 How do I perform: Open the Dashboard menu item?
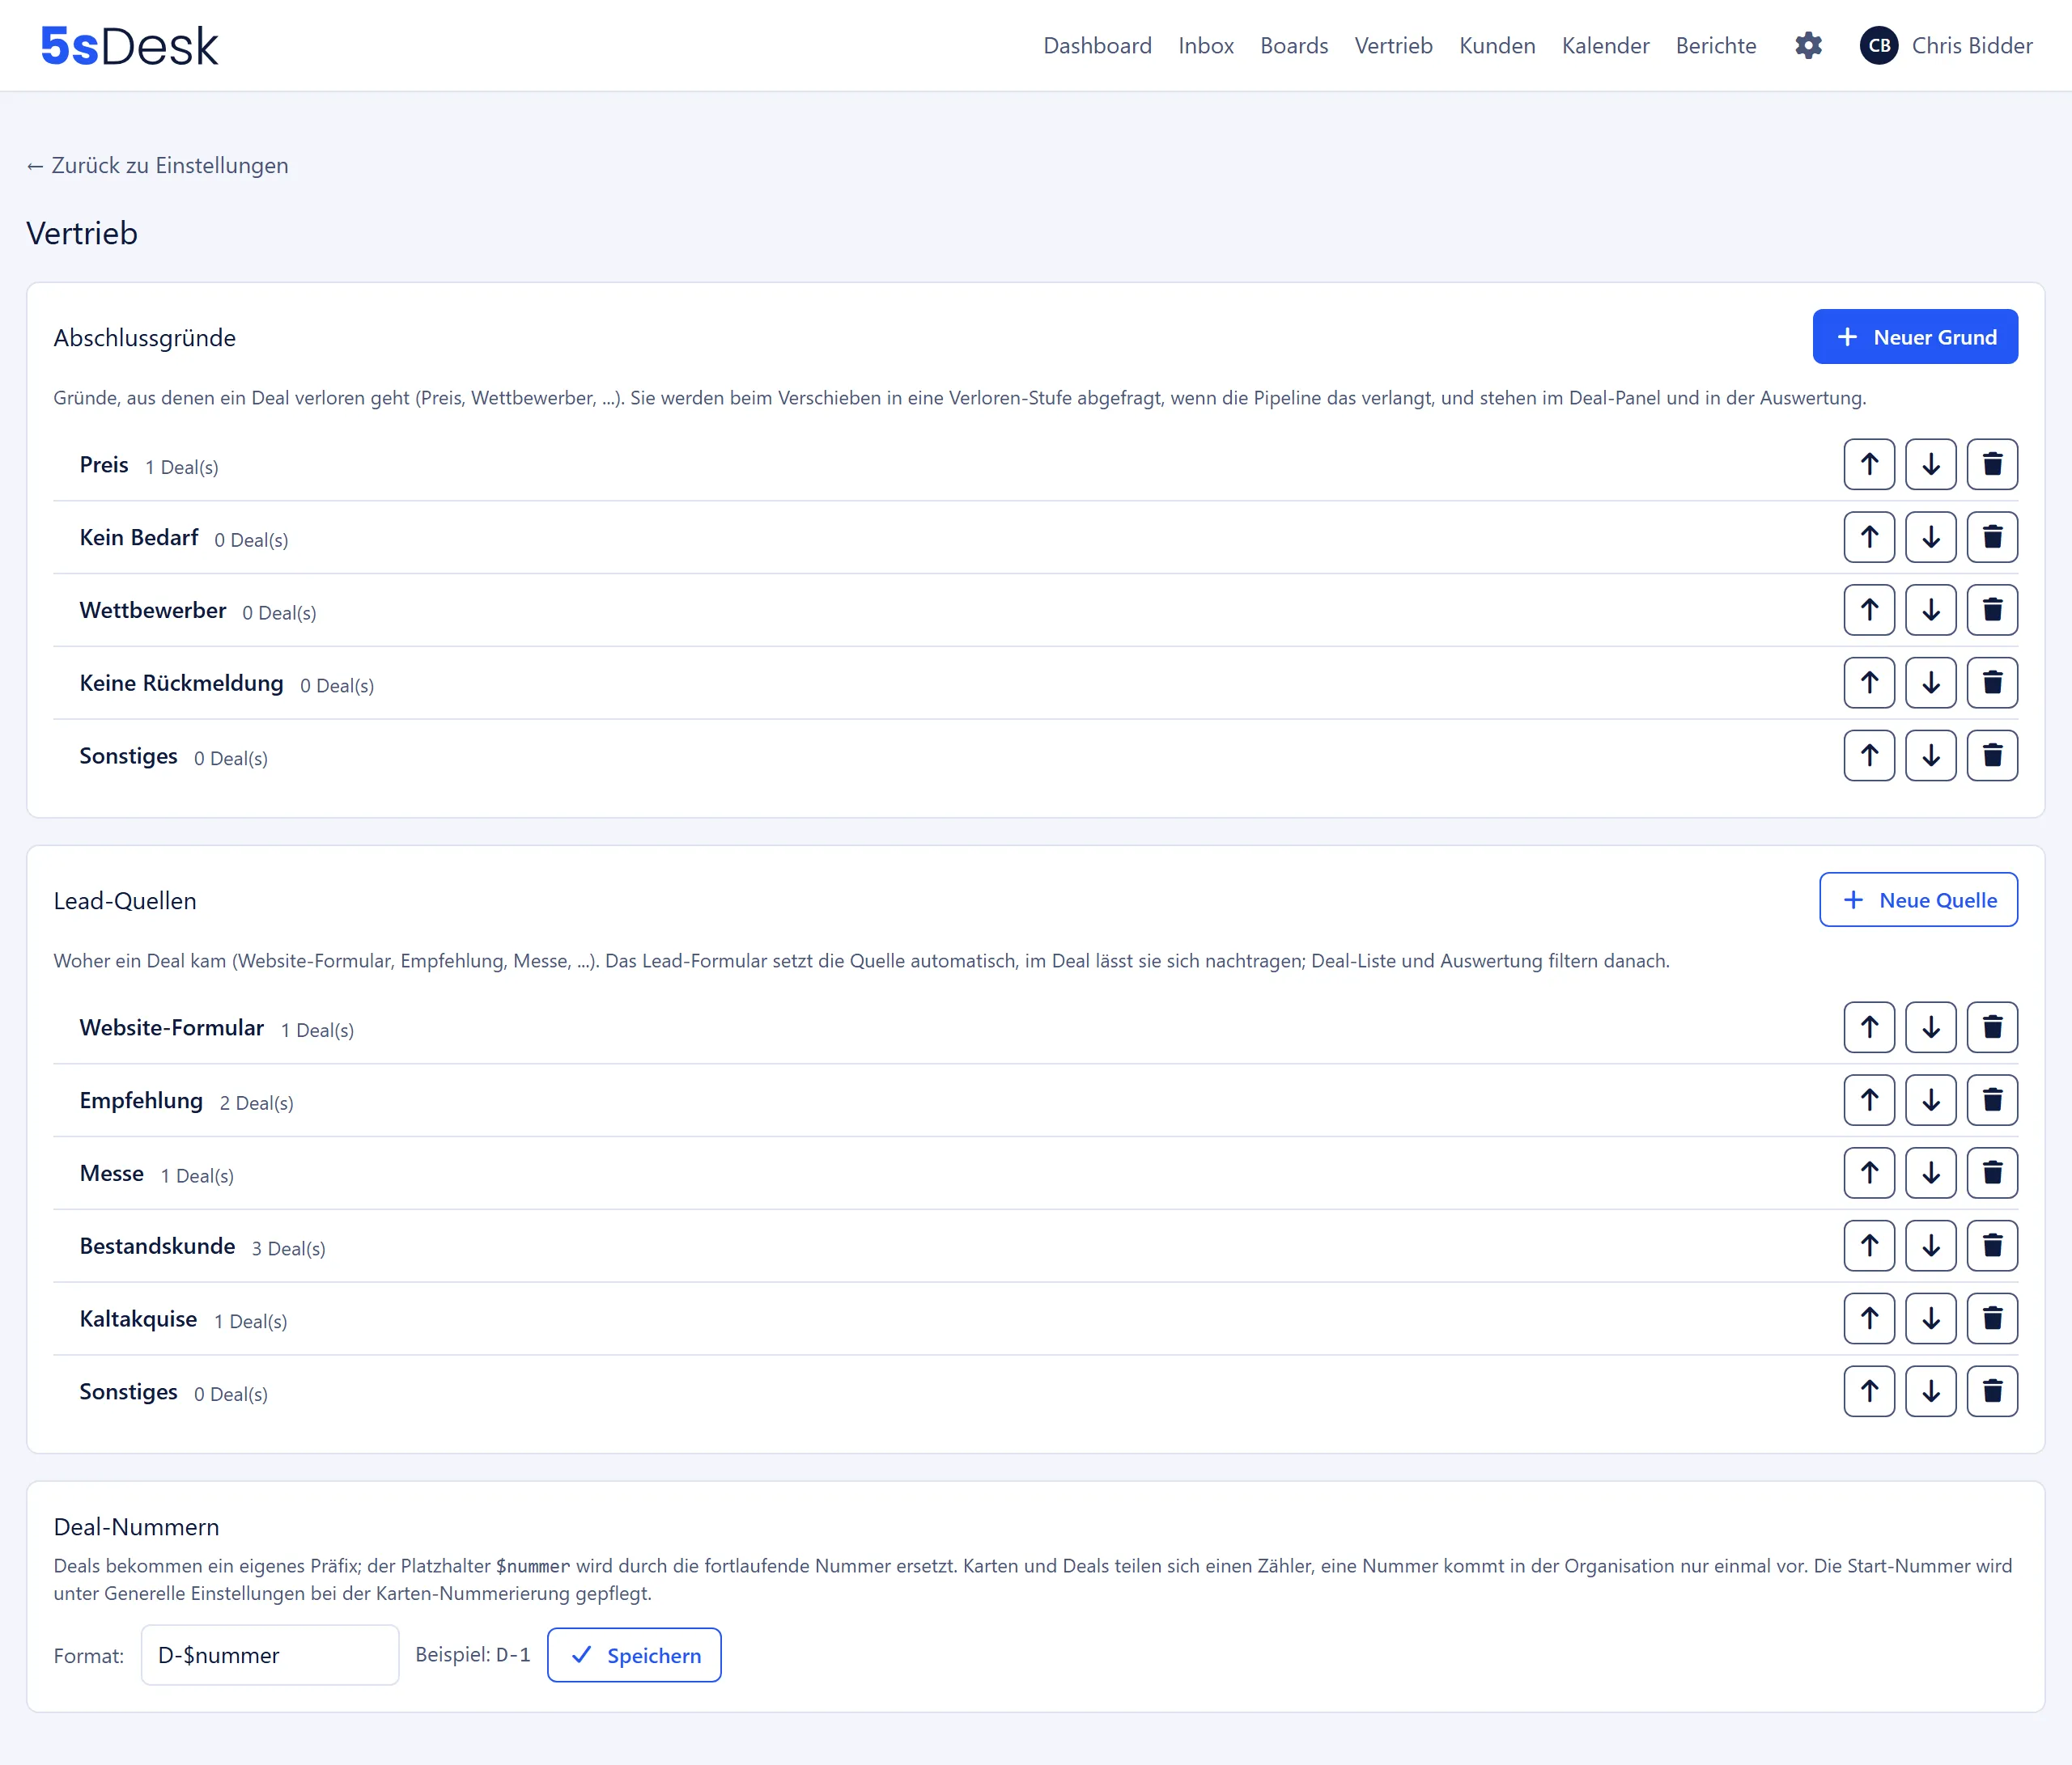(1097, 46)
